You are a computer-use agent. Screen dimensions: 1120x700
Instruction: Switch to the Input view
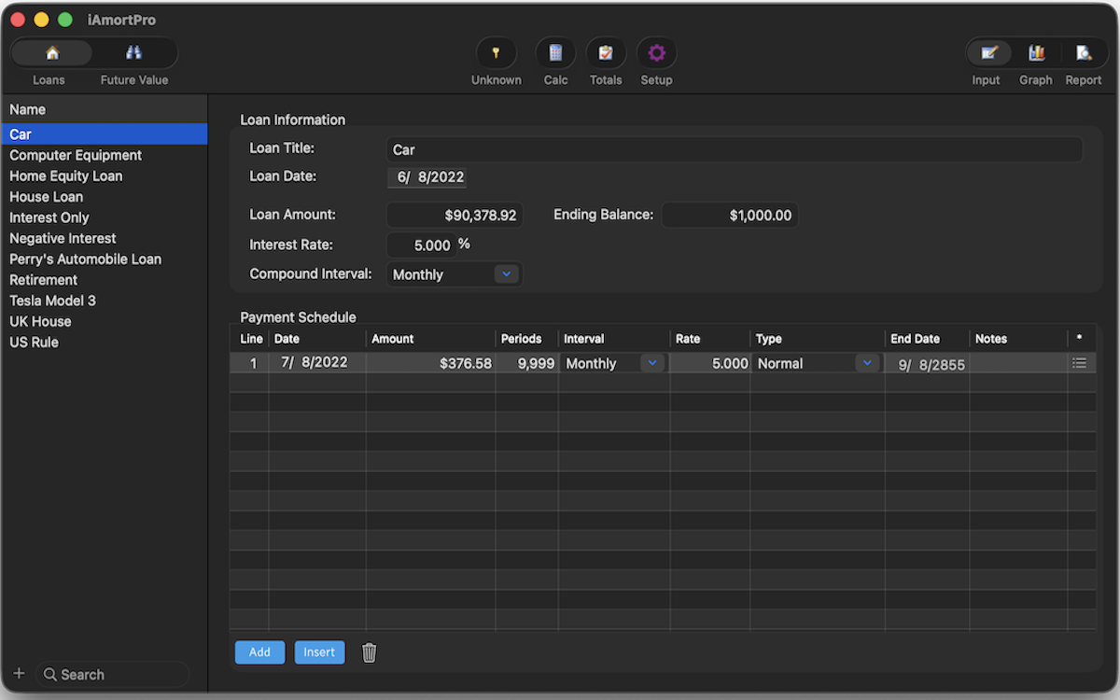[x=987, y=53]
